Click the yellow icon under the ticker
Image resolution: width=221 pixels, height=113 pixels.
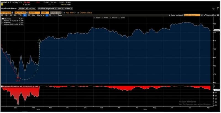2,4
